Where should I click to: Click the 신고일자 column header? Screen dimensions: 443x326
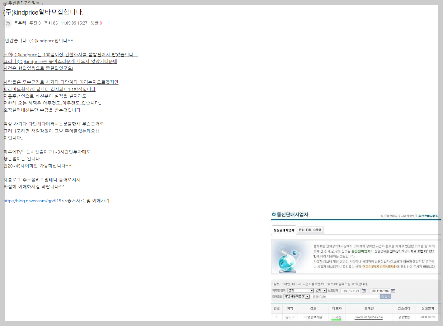(428, 308)
